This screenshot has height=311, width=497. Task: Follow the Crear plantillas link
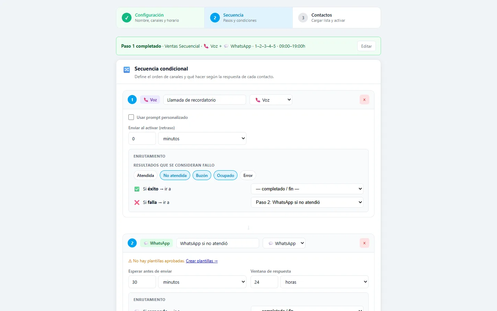pyautogui.click(x=202, y=261)
